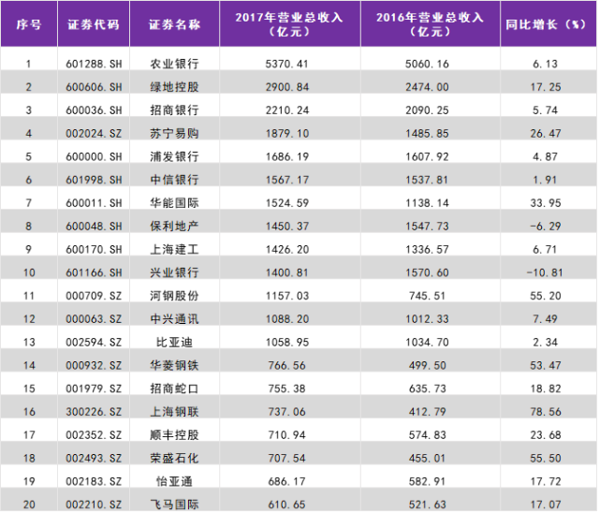The height and width of the screenshot is (513, 599).
Task: Click the 序号 column header
Action: (29, 24)
